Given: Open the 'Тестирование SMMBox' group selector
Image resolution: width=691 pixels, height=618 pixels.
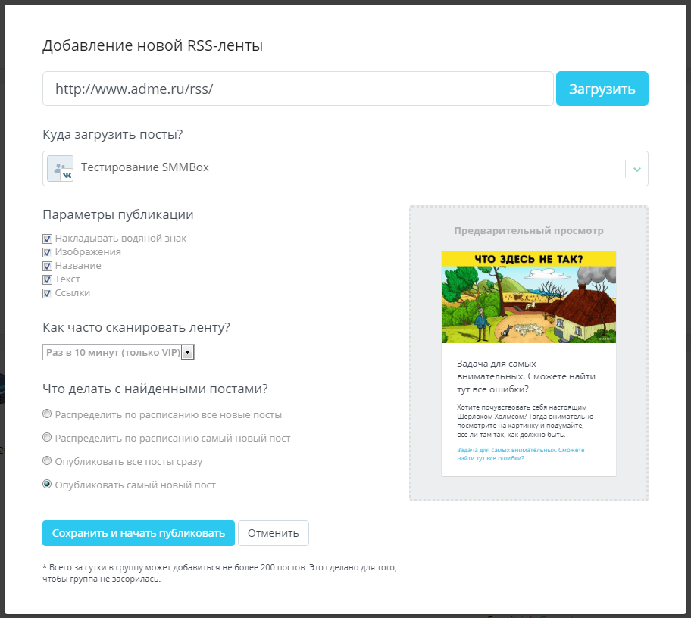Looking at the screenshot, I should (x=333, y=168).
